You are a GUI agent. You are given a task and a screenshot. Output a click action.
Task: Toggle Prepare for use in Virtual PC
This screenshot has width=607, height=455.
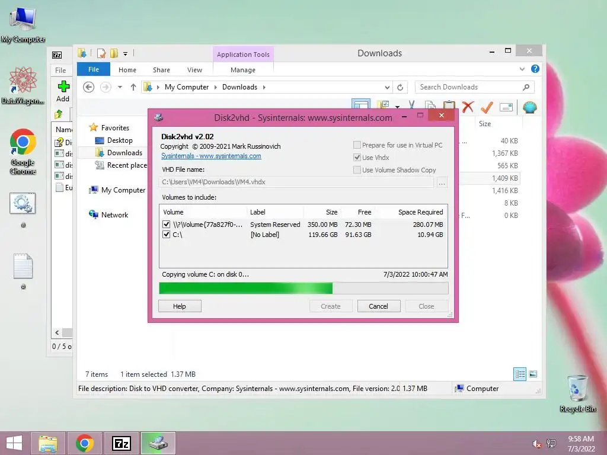click(357, 145)
